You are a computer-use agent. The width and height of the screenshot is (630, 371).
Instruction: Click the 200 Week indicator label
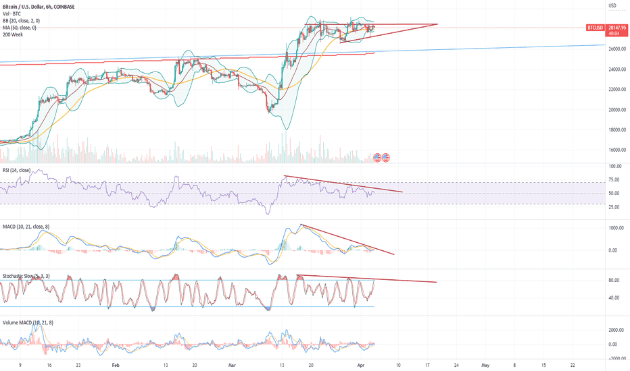coord(12,34)
